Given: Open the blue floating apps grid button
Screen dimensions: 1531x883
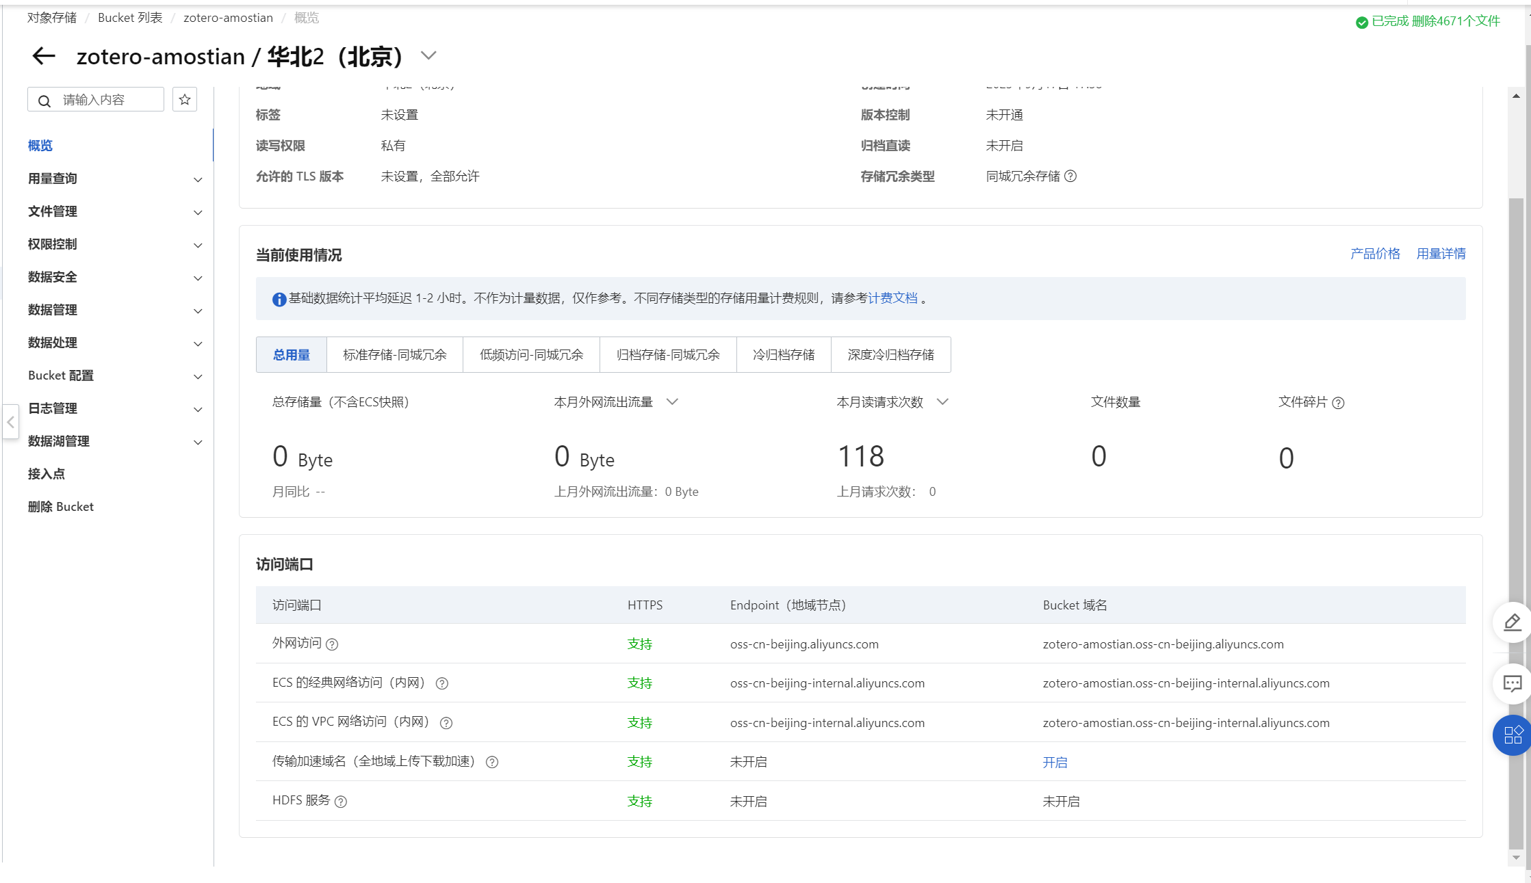Looking at the screenshot, I should point(1512,735).
